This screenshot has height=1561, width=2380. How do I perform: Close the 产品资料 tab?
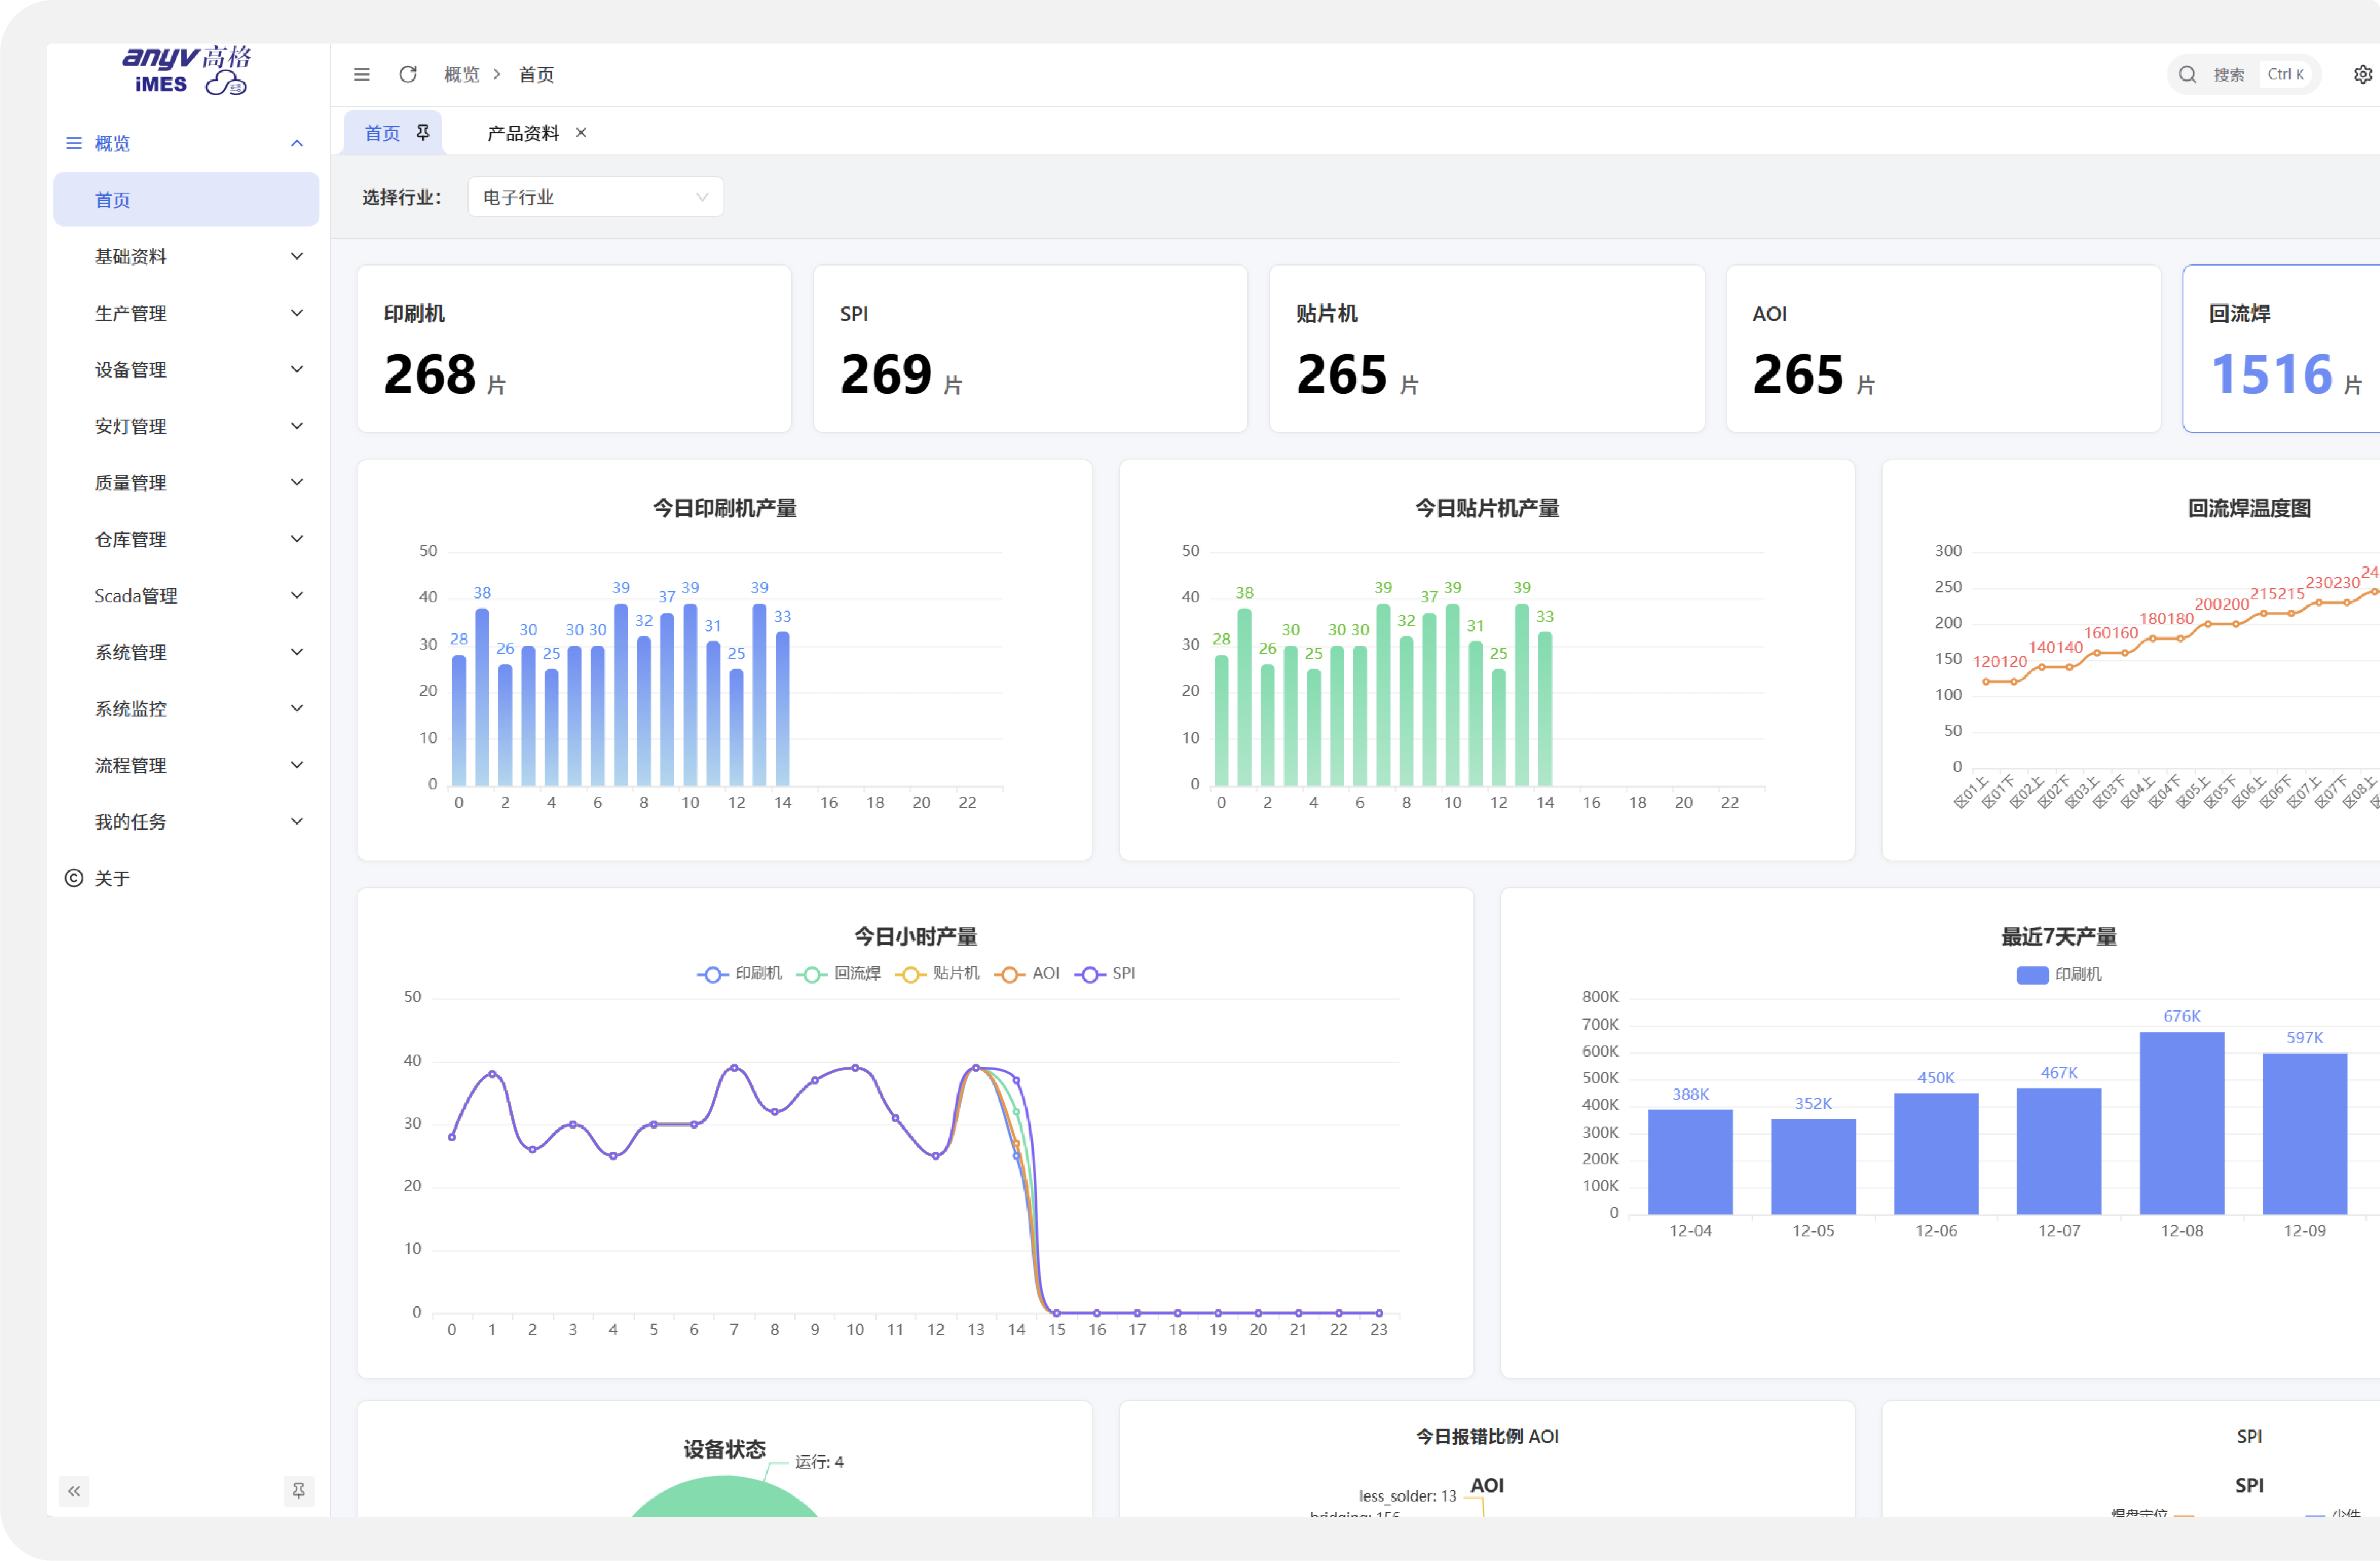tap(581, 133)
